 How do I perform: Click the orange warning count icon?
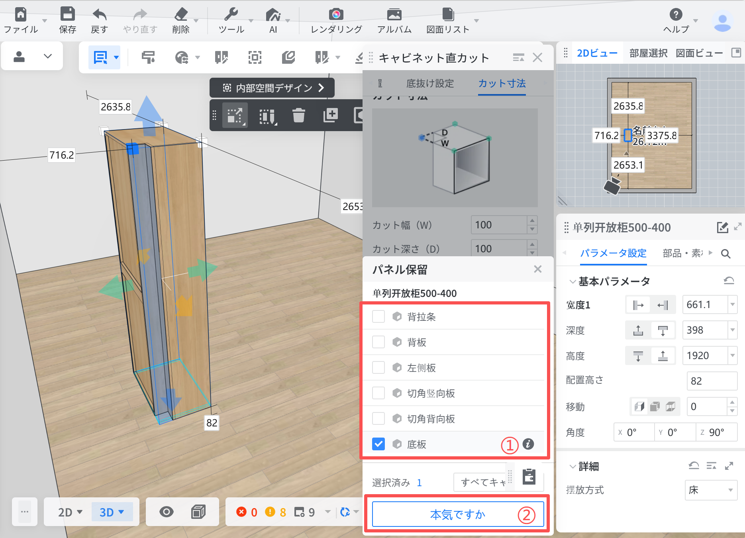270,512
